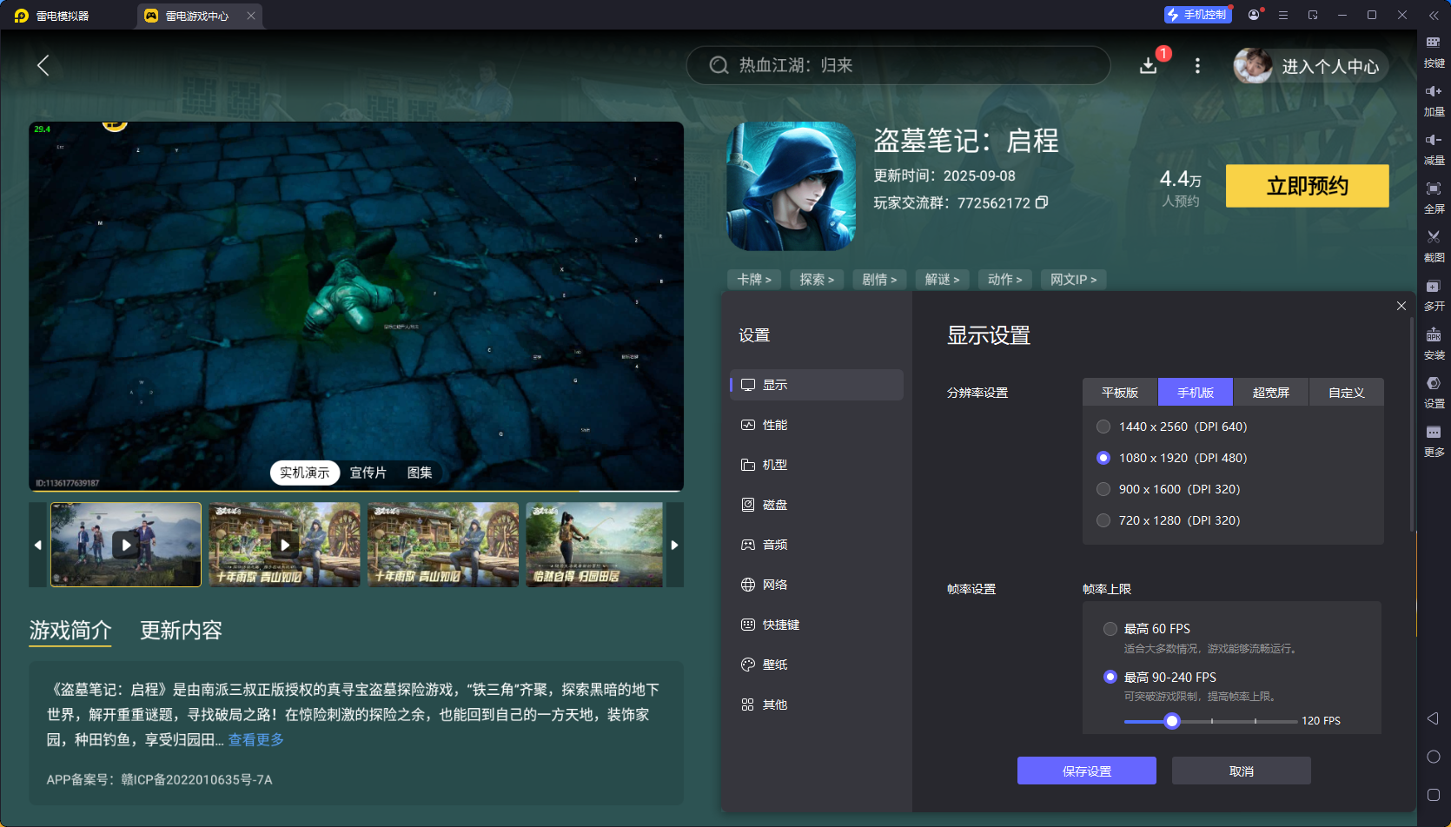The image size is (1451, 827).
Task: Click the search box 热血江湖：归来
Action: click(x=898, y=65)
